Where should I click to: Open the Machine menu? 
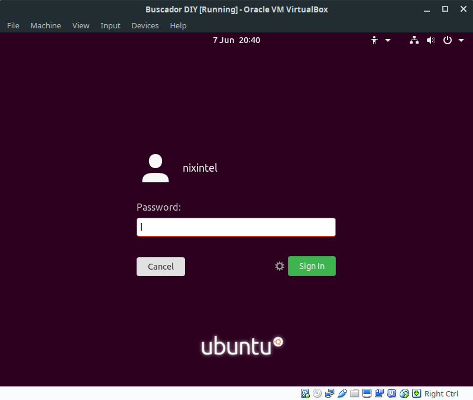46,26
